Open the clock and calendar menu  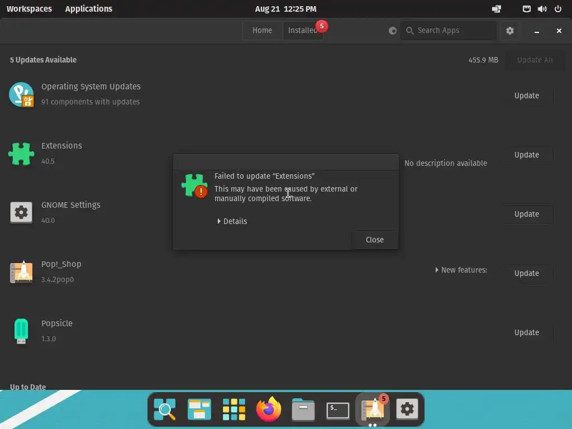click(285, 9)
